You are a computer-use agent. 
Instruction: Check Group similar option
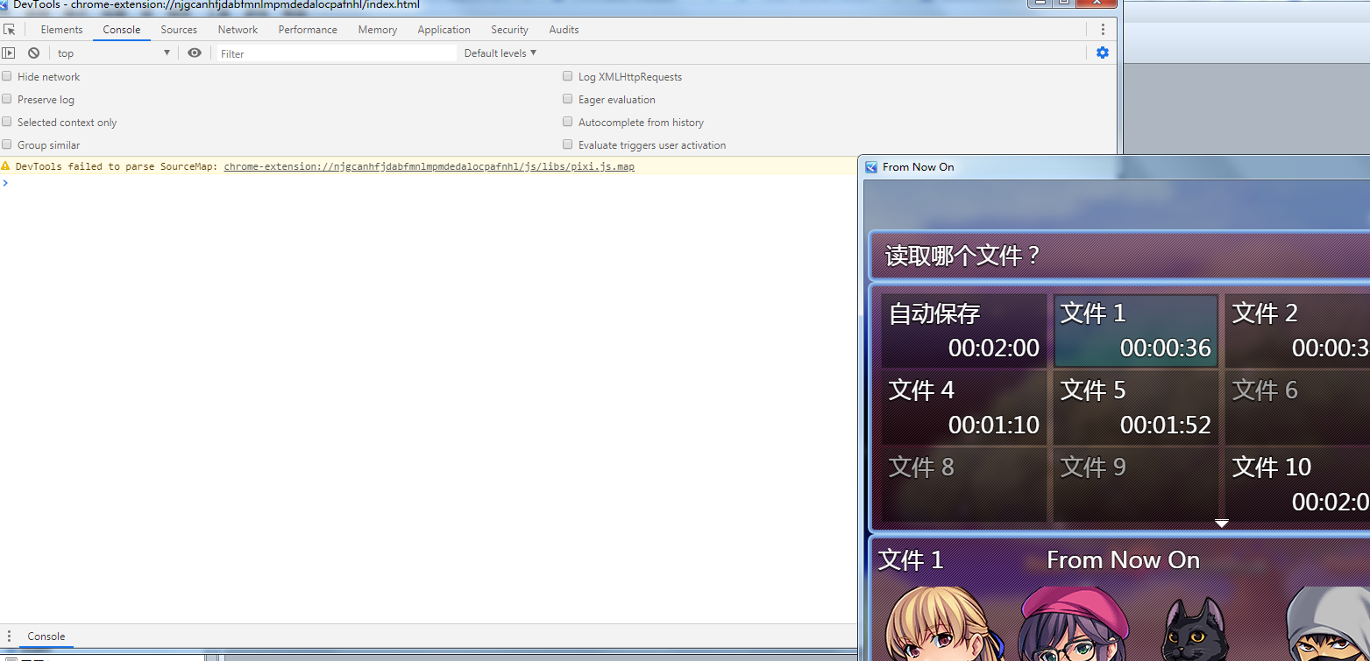(x=7, y=144)
